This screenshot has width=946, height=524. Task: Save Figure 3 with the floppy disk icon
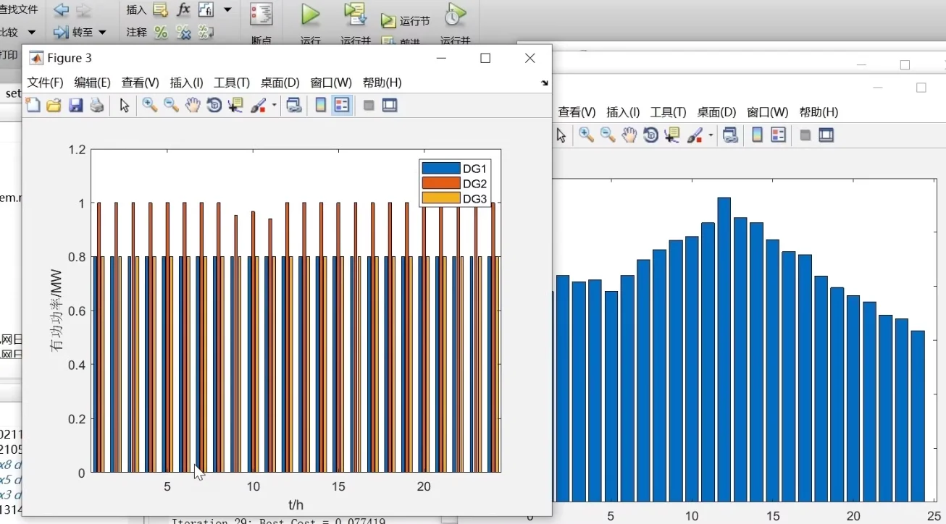coord(75,106)
